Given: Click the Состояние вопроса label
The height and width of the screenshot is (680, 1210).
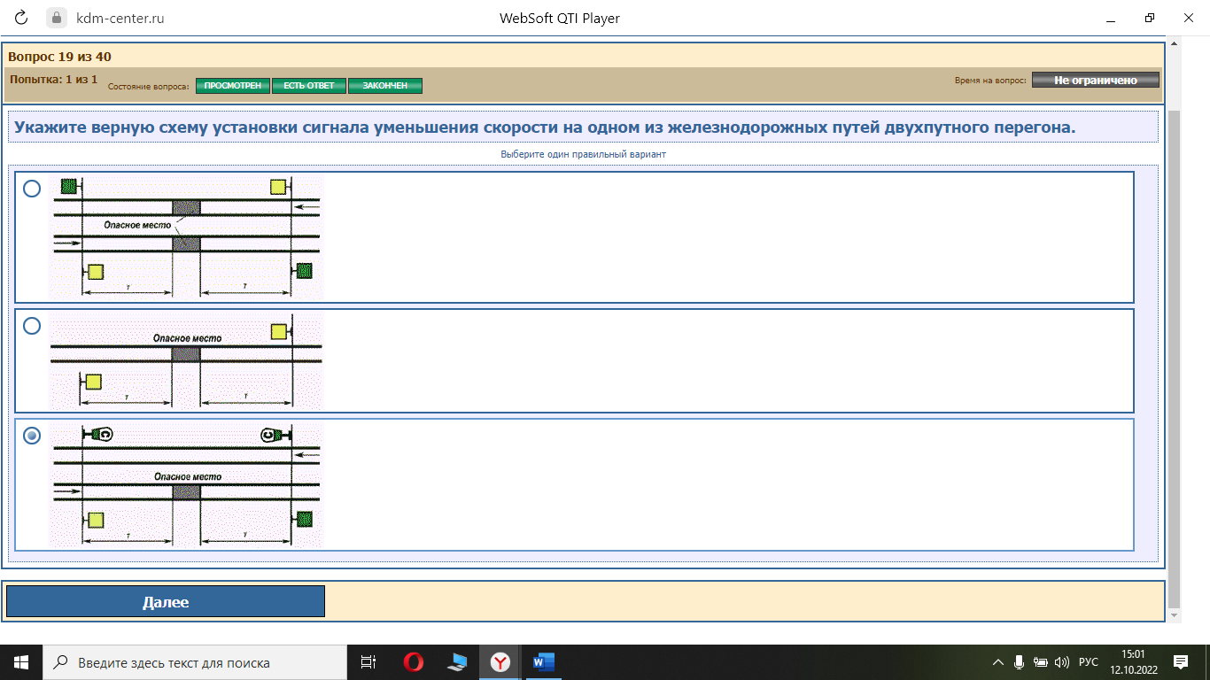Looking at the screenshot, I should click(148, 87).
